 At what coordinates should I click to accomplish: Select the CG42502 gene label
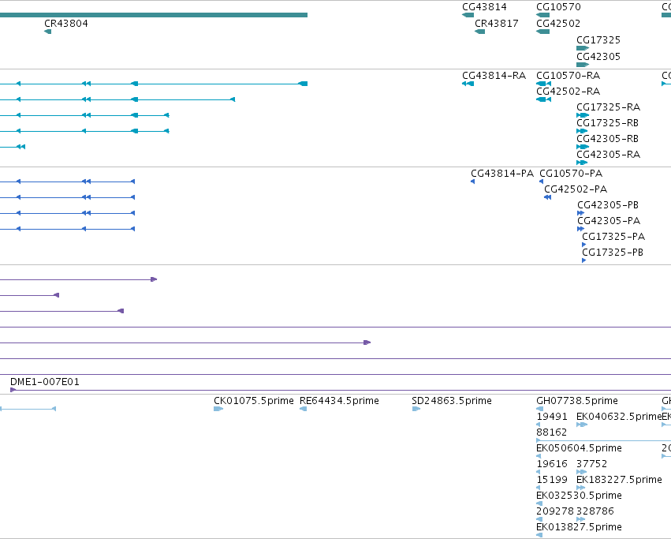pos(558,24)
